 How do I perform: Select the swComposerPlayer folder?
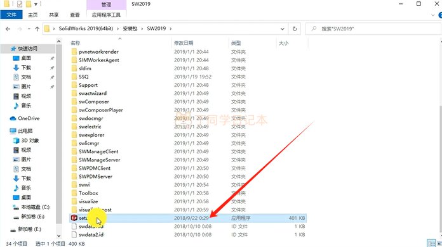101,110
